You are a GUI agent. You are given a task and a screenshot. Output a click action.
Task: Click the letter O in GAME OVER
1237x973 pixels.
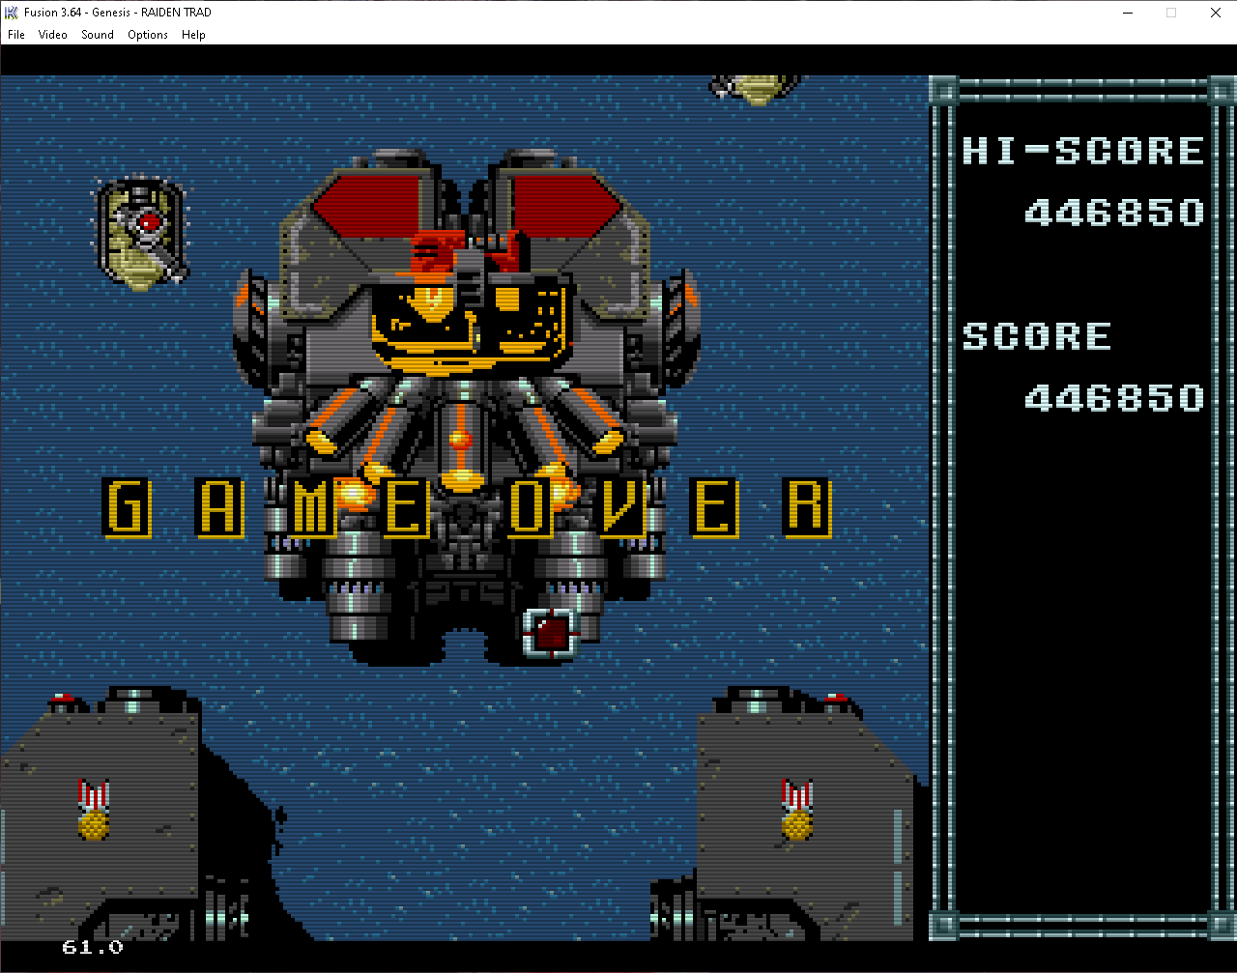529,508
